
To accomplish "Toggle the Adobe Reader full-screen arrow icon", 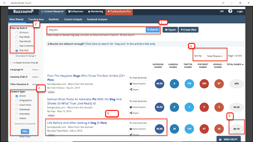I will tap(223, 3).
